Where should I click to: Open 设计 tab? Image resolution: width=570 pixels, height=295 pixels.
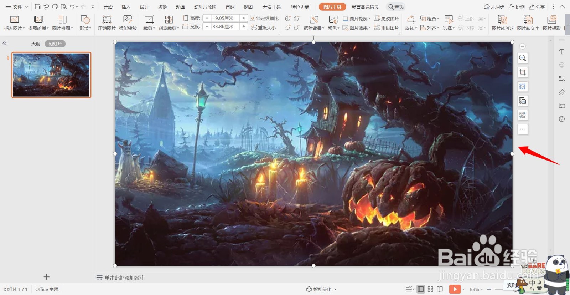(144, 7)
